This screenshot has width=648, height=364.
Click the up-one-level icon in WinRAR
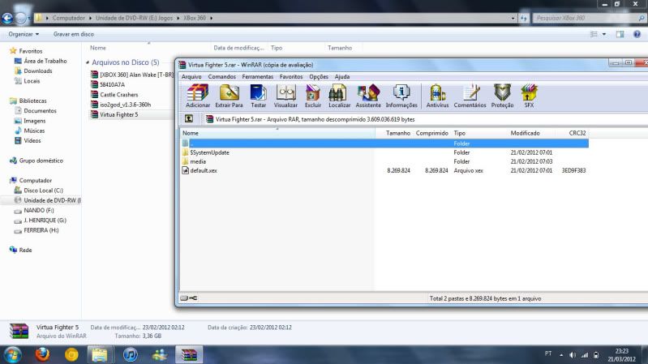189,119
